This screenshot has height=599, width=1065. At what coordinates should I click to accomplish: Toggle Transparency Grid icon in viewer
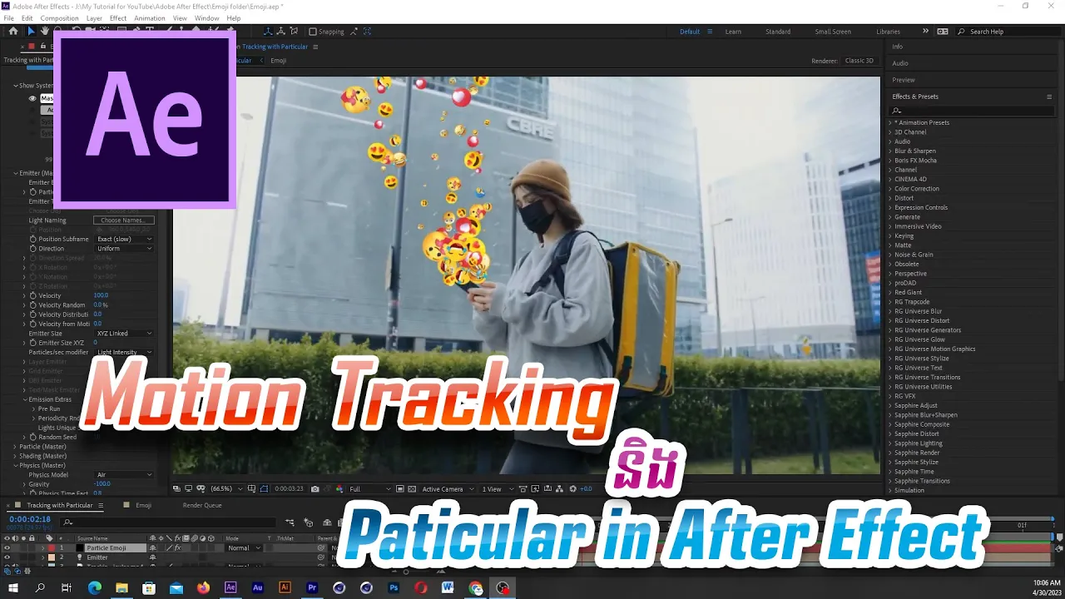(x=412, y=489)
